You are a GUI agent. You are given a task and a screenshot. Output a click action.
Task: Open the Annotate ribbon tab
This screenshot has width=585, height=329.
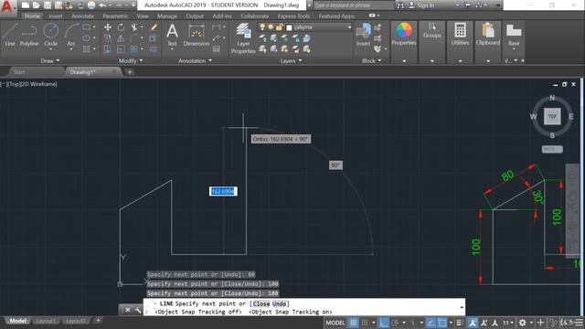pos(82,16)
